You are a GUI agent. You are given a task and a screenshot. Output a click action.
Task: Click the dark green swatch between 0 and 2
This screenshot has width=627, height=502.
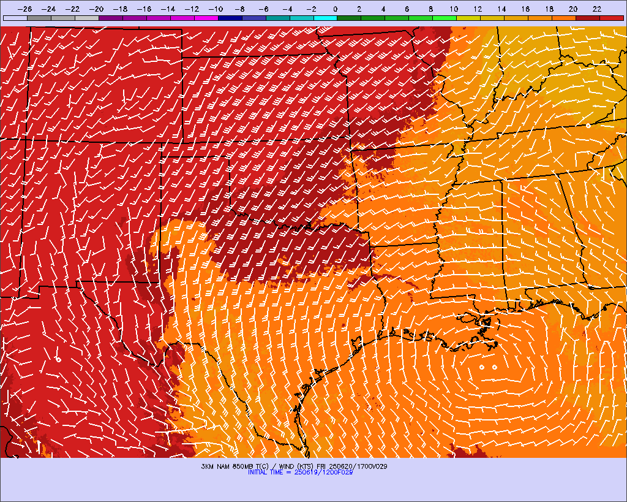tap(350, 18)
